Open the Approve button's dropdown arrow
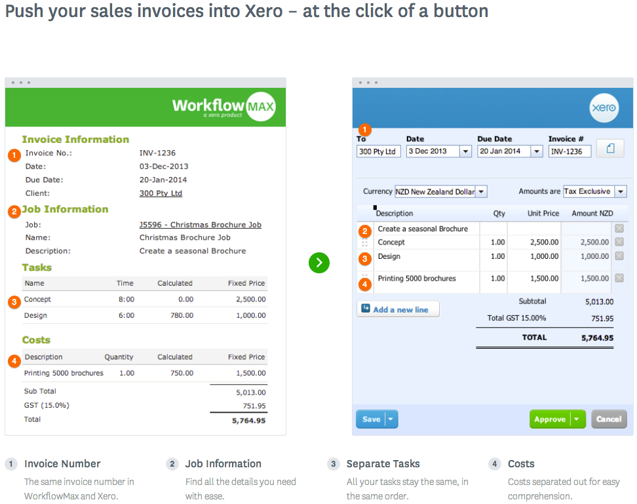The height and width of the screenshot is (504, 637). 577,419
